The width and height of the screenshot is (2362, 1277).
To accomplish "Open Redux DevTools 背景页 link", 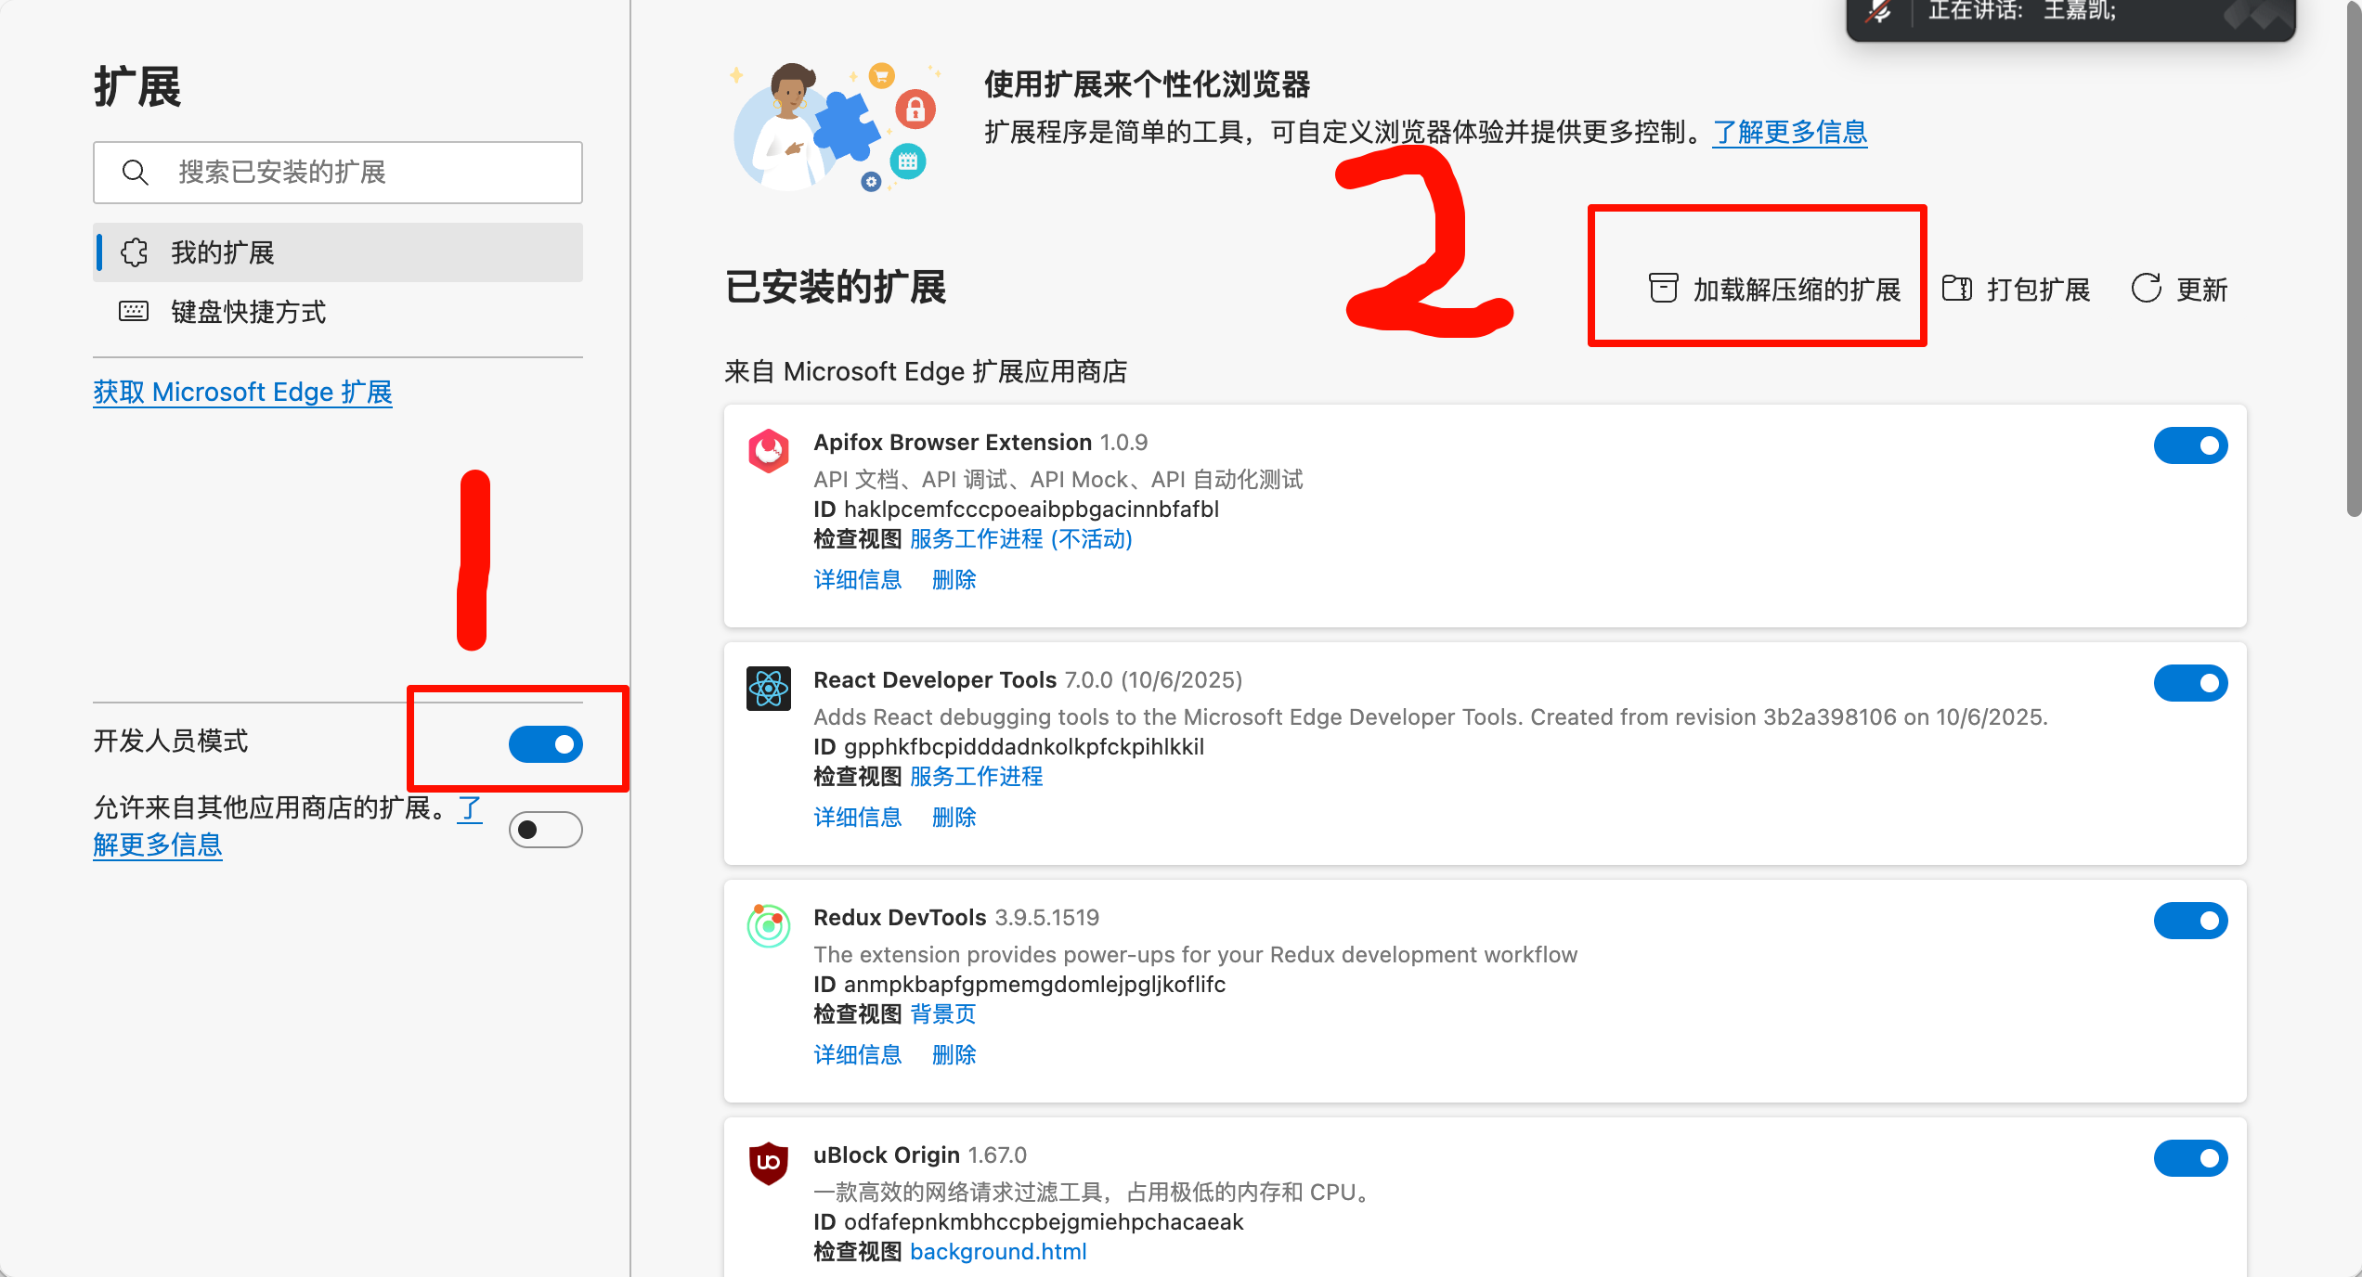I will click(943, 1014).
